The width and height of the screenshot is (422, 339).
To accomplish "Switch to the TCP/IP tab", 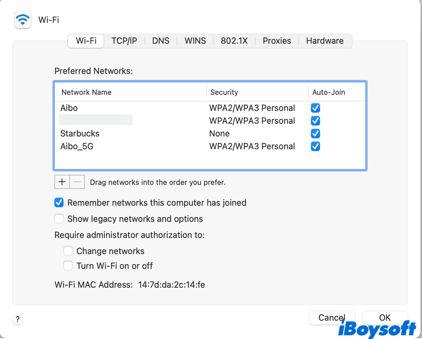I will 124,41.
